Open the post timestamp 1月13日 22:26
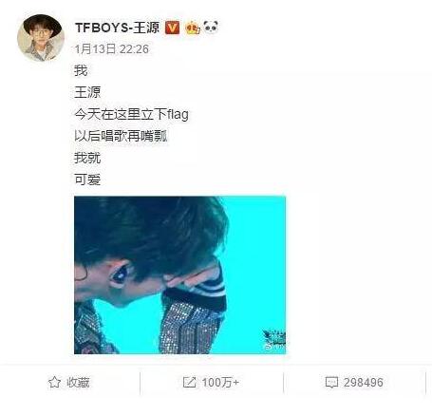Image resolution: width=432 pixels, height=416 pixels. point(111,49)
